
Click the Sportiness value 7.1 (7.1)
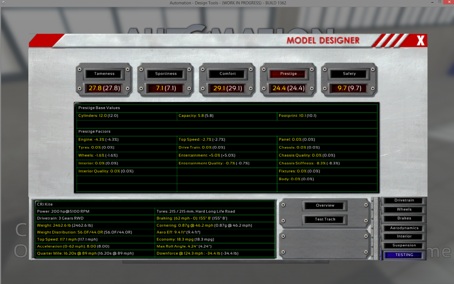pos(166,88)
